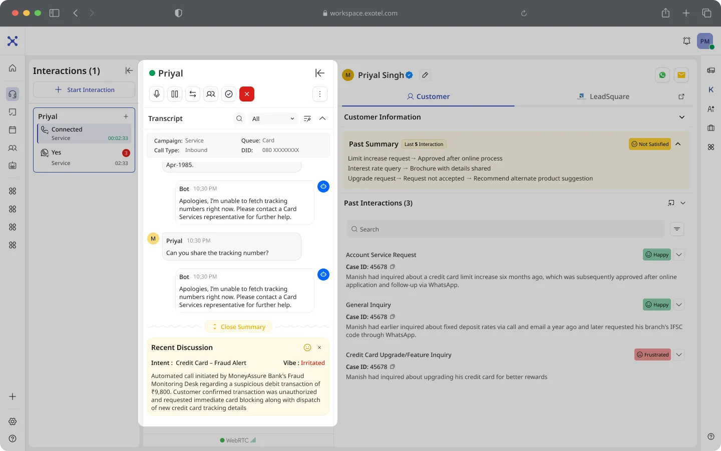Filter past interactions using the filter icon
Viewport: 721px width, 451px height.
[x=677, y=229]
